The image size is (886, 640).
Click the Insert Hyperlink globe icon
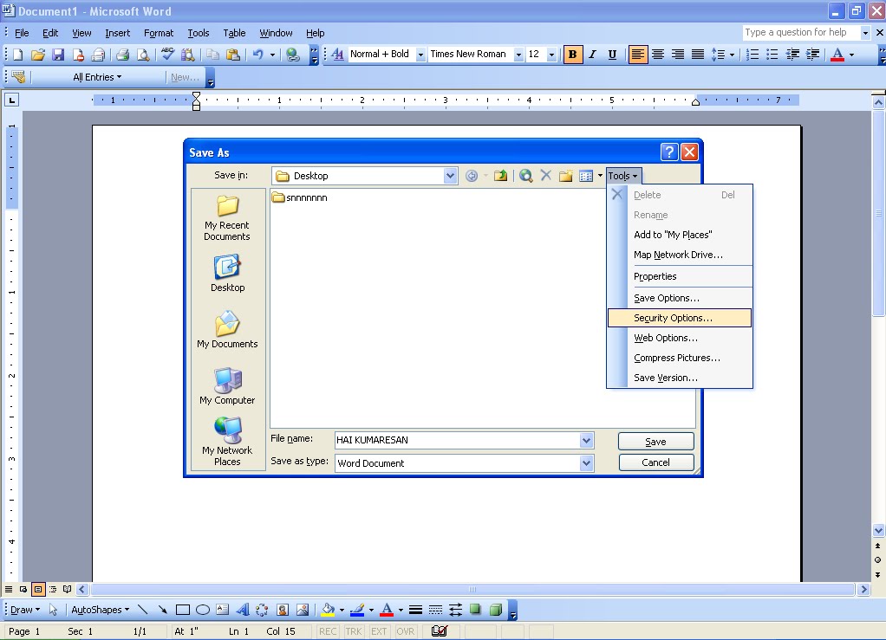pyautogui.click(x=293, y=55)
